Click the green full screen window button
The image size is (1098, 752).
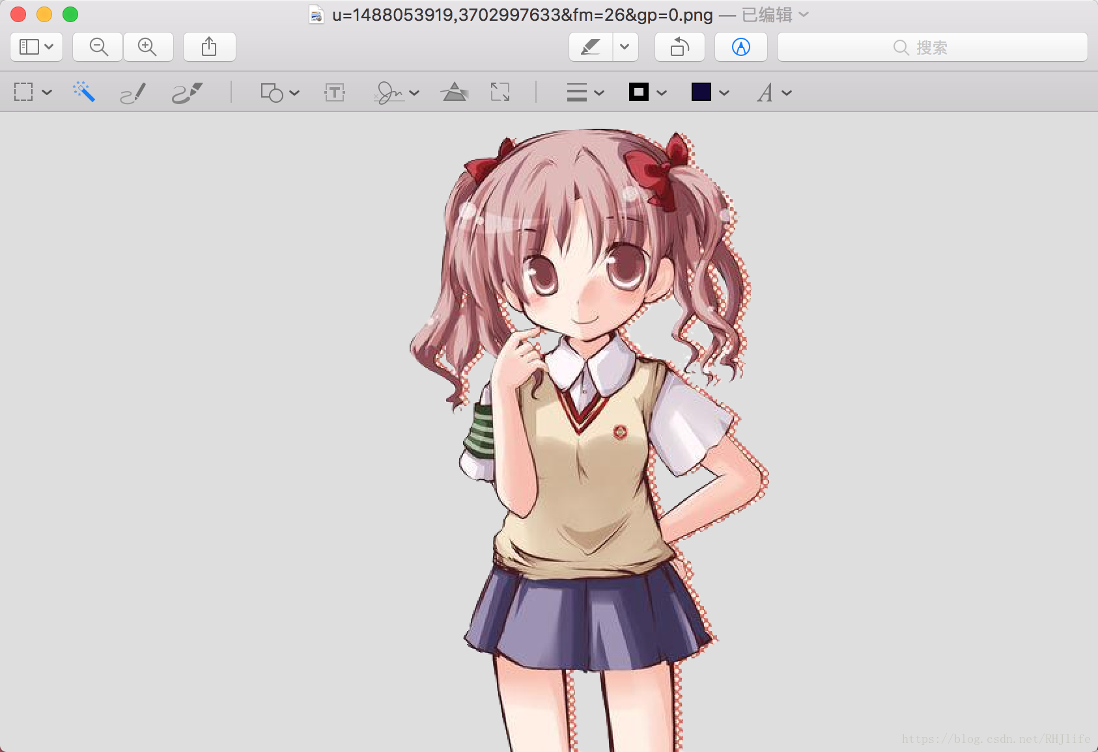70,14
